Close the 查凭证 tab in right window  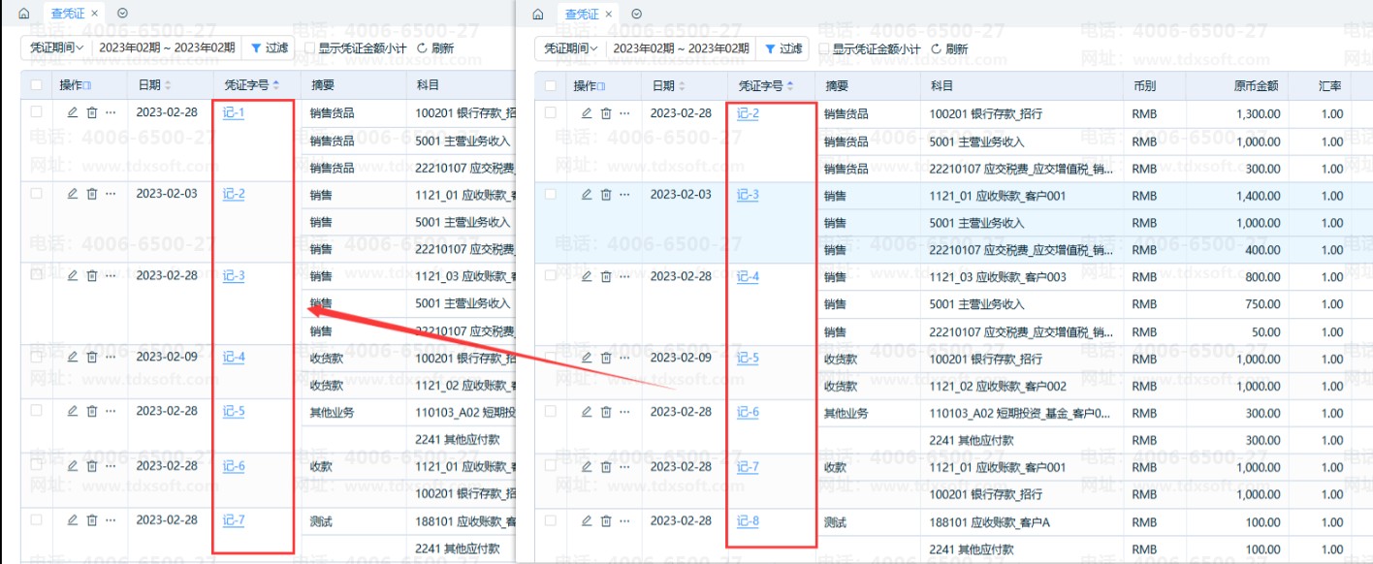(609, 14)
